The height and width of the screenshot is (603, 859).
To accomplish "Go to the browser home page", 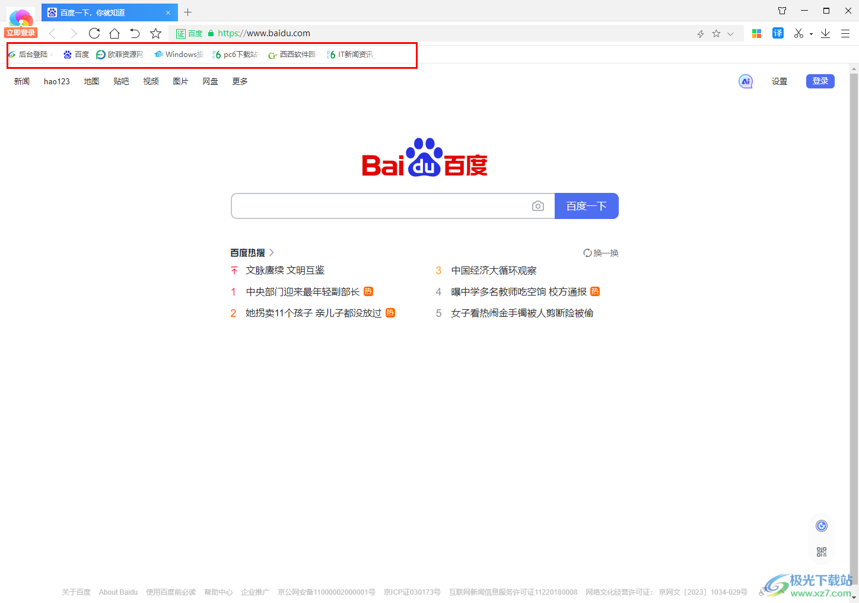I will point(114,33).
